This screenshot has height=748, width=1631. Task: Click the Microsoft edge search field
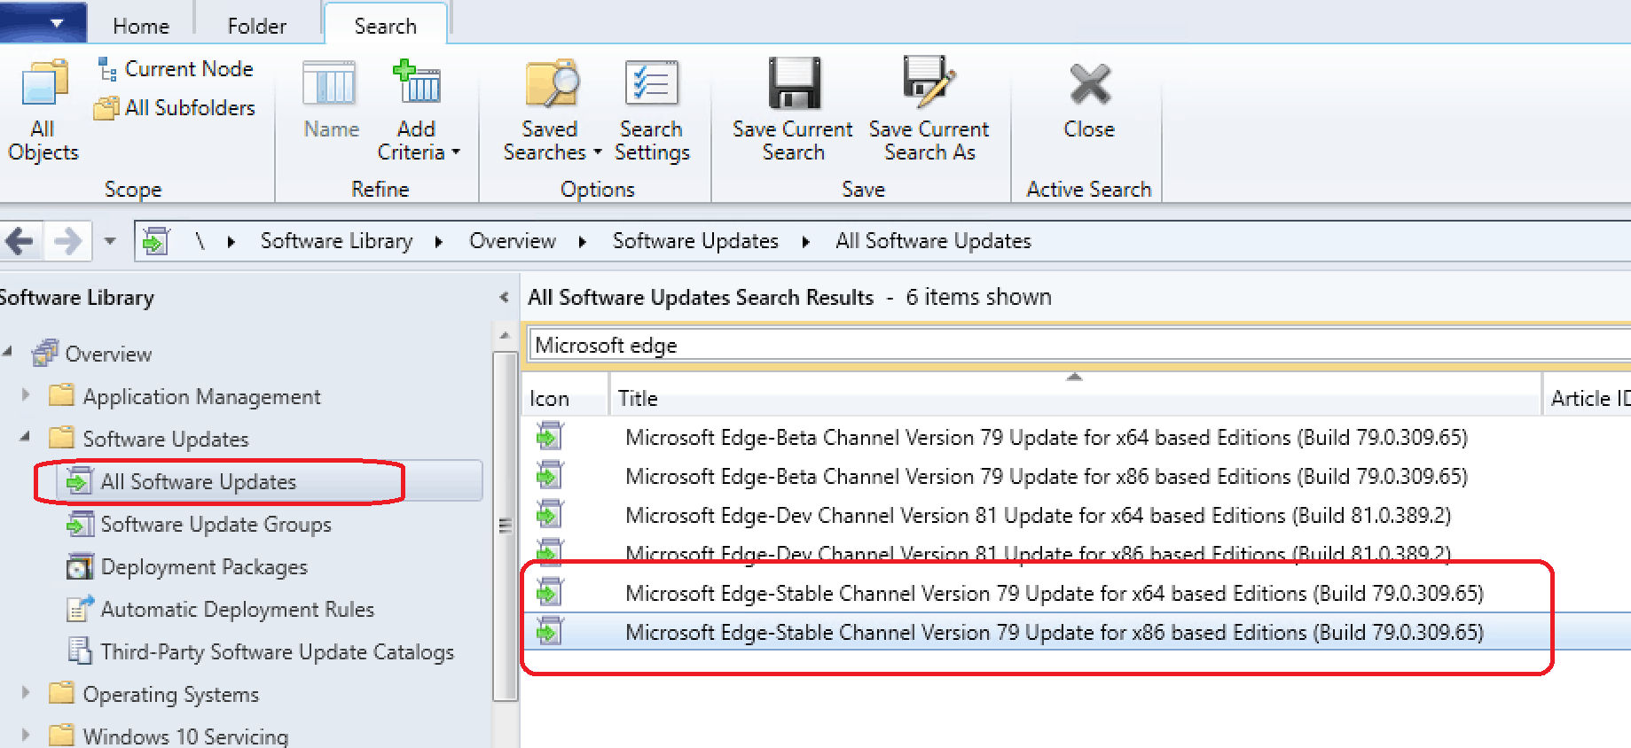tap(1078, 345)
